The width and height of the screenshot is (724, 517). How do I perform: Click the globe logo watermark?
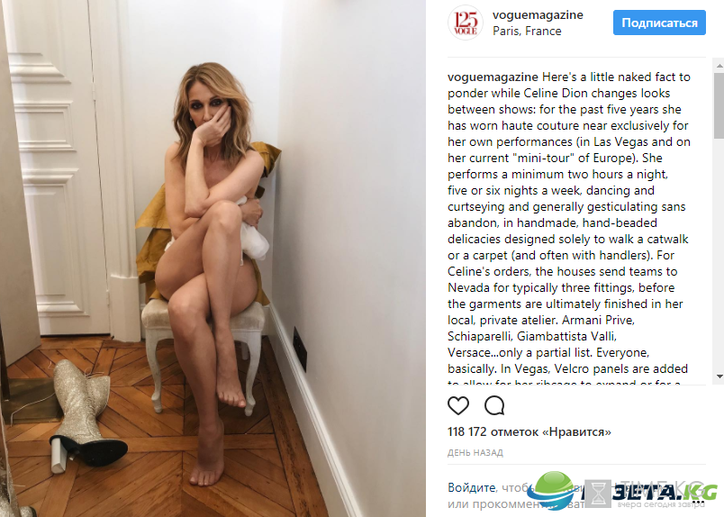(552, 491)
